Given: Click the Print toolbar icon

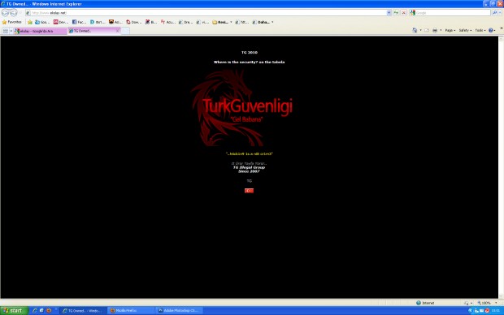Looking at the screenshot, I should coord(435,31).
